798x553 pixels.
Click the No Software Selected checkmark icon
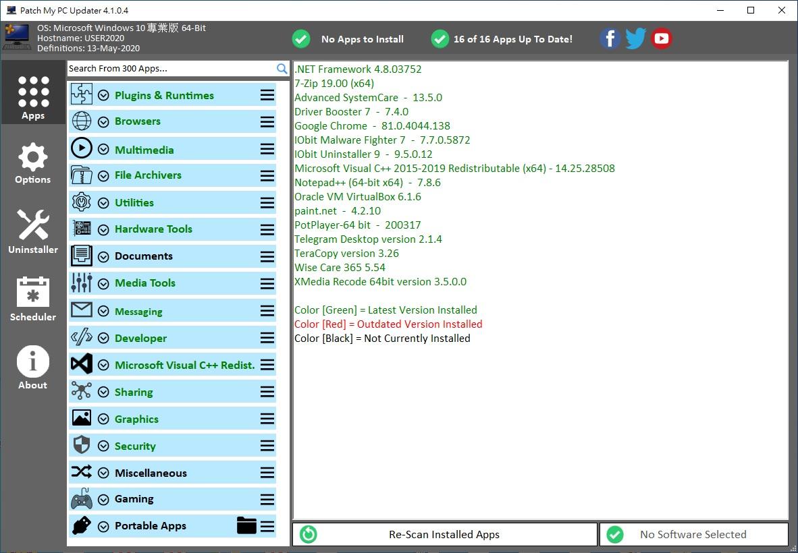[x=615, y=534]
